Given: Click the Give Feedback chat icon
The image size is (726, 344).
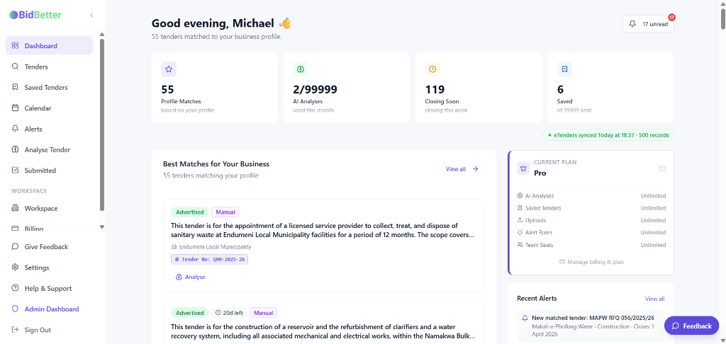Looking at the screenshot, I should (15, 246).
